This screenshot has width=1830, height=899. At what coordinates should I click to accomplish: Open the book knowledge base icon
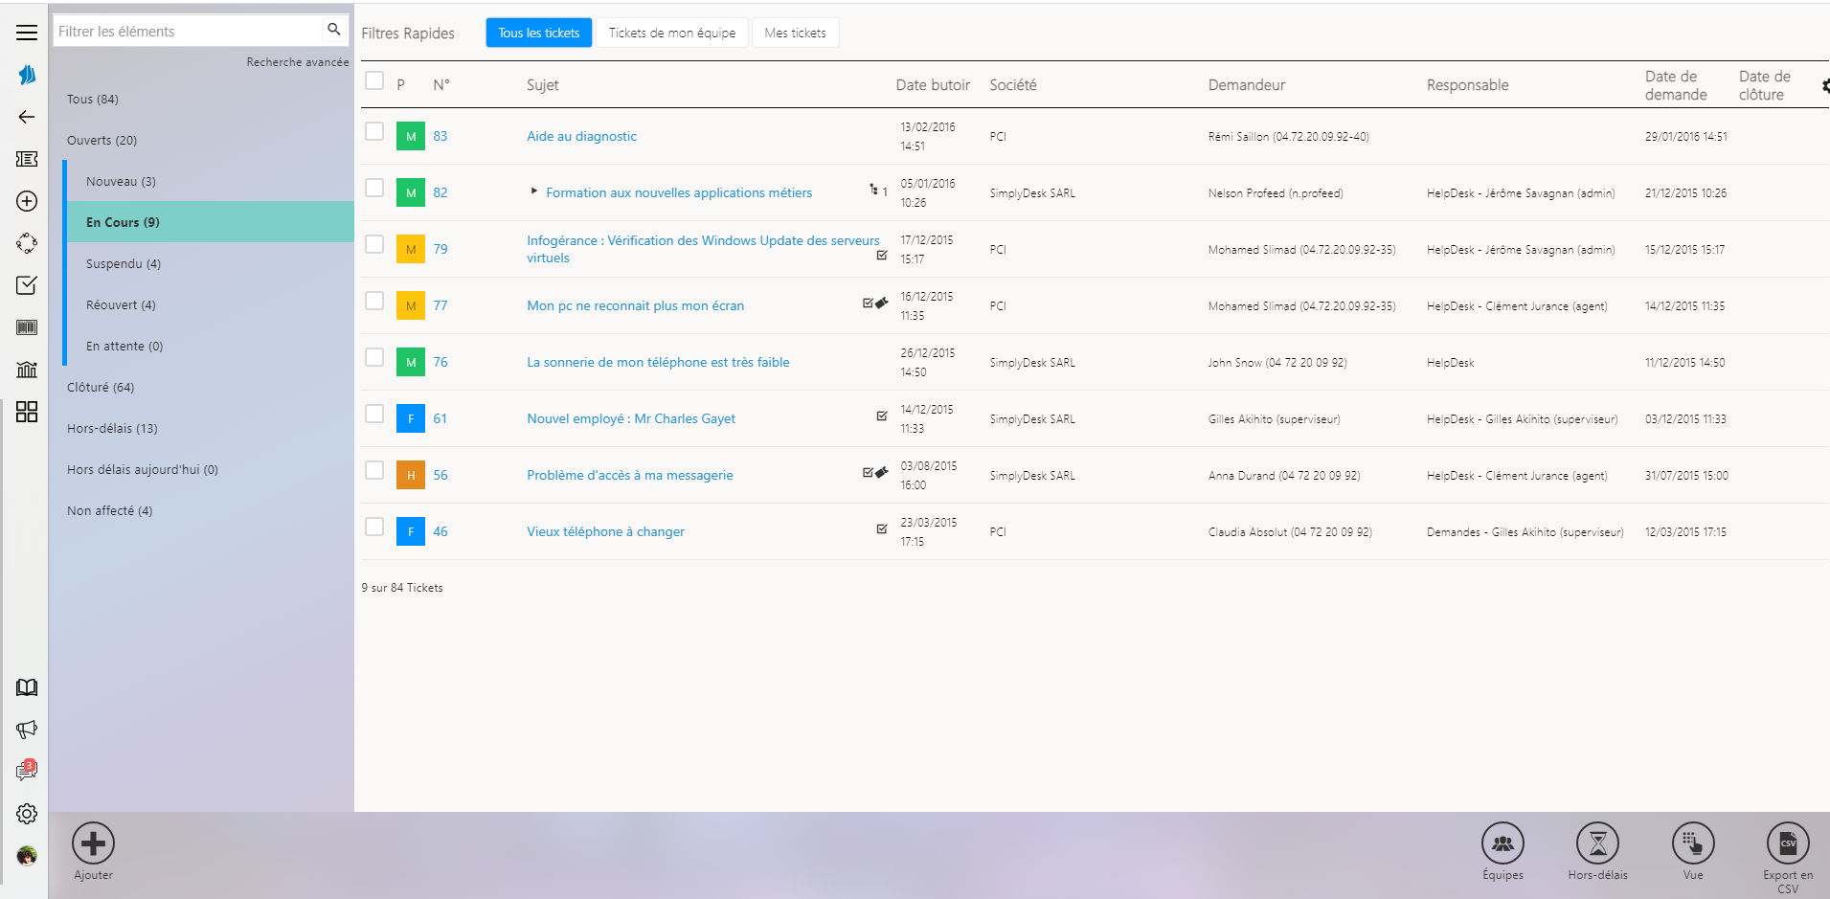(27, 687)
